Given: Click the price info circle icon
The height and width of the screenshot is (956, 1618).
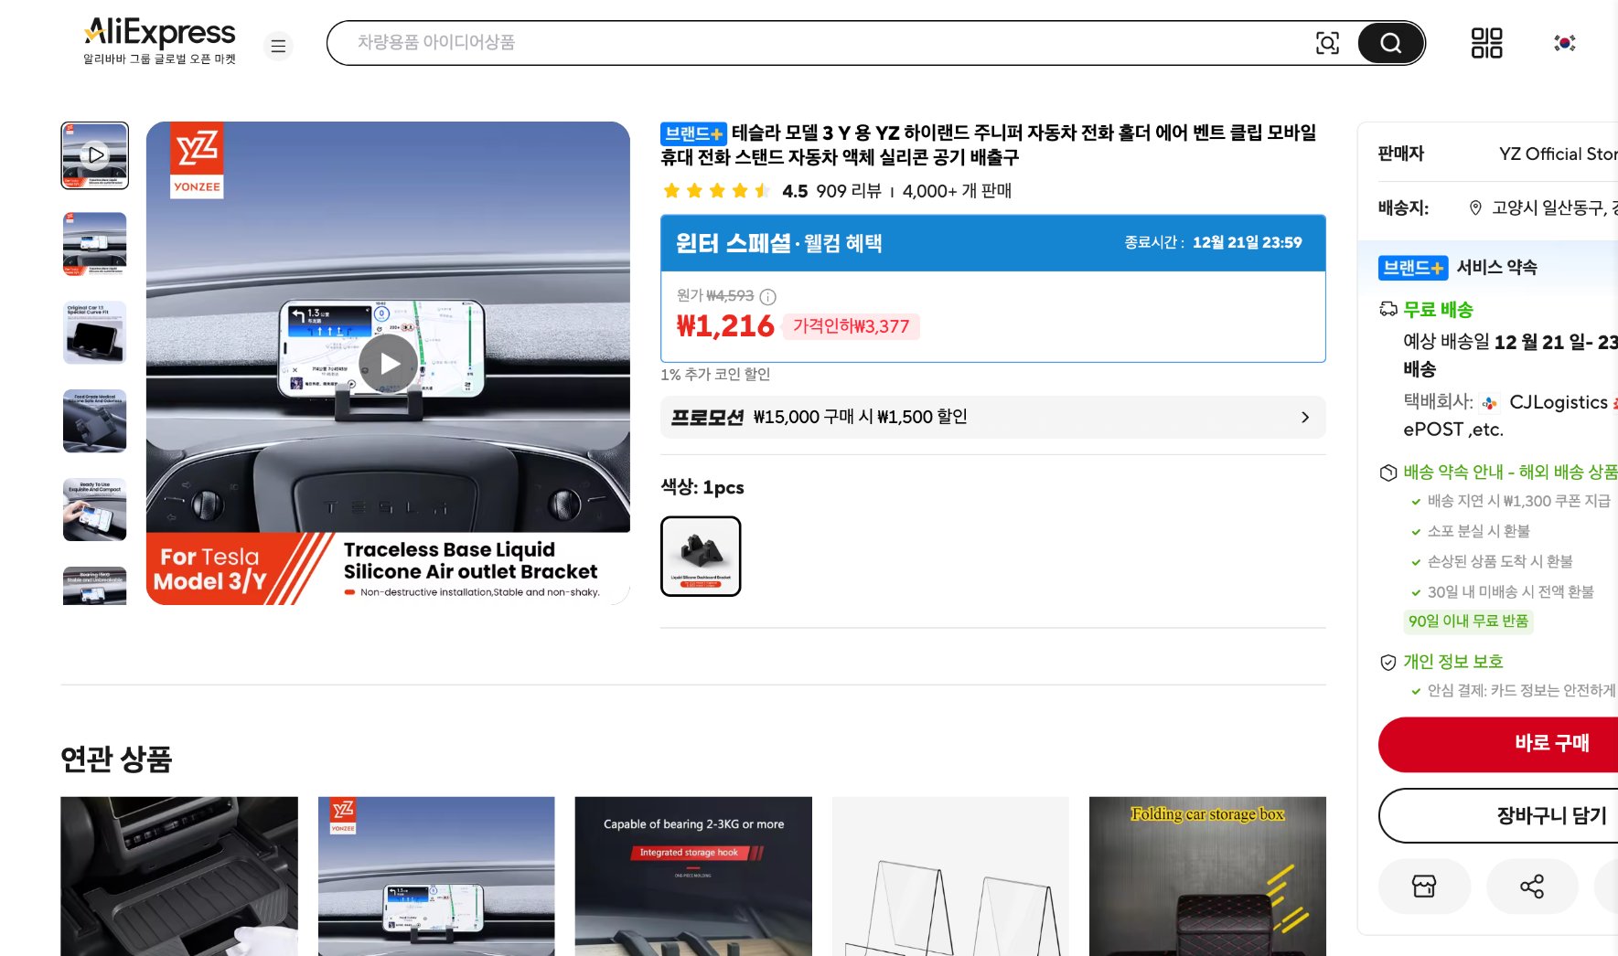Looking at the screenshot, I should coord(767,296).
